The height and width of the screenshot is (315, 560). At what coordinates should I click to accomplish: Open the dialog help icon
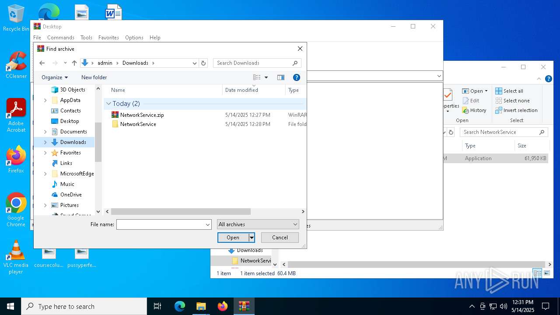tap(296, 77)
